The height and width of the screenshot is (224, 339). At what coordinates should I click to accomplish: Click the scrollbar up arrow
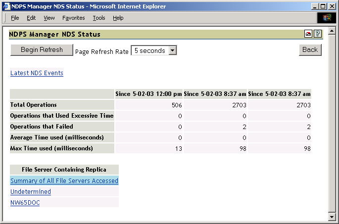(332, 31)
